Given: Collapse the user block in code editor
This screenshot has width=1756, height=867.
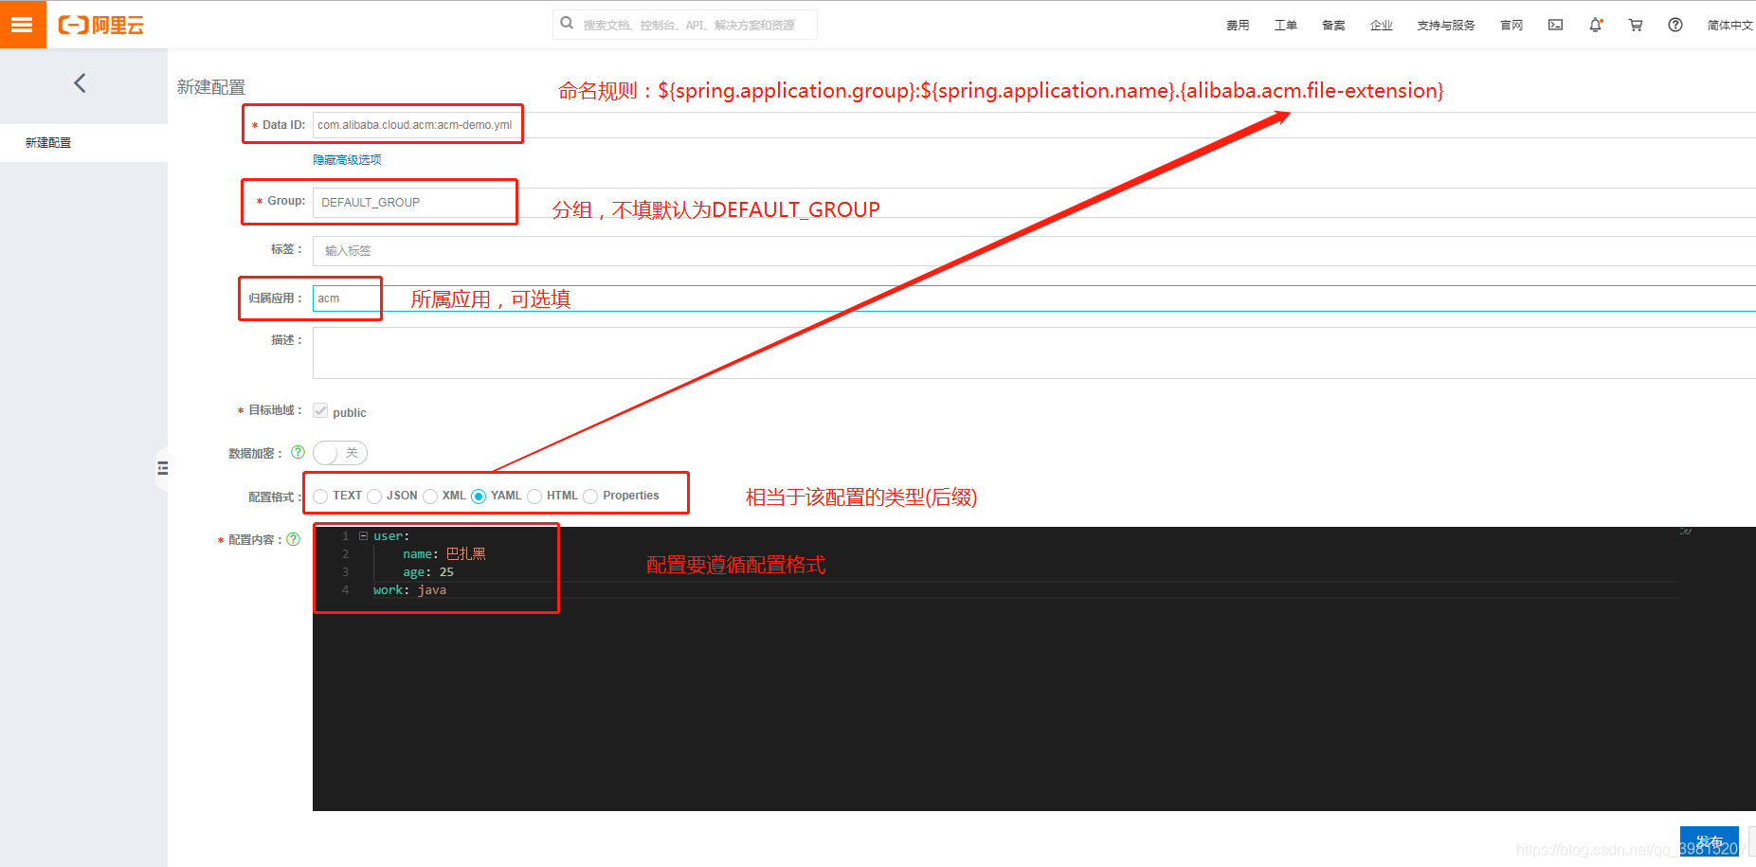Looking at the screenshot, I should [363, 535].
